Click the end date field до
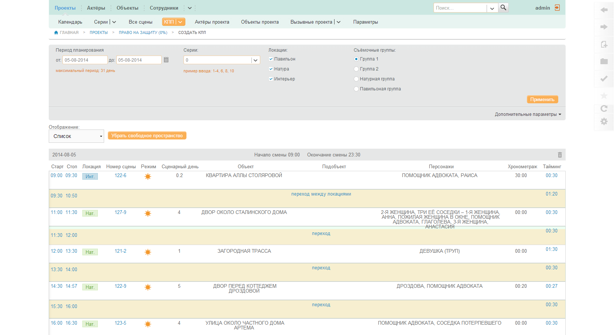 coord(138,60)
